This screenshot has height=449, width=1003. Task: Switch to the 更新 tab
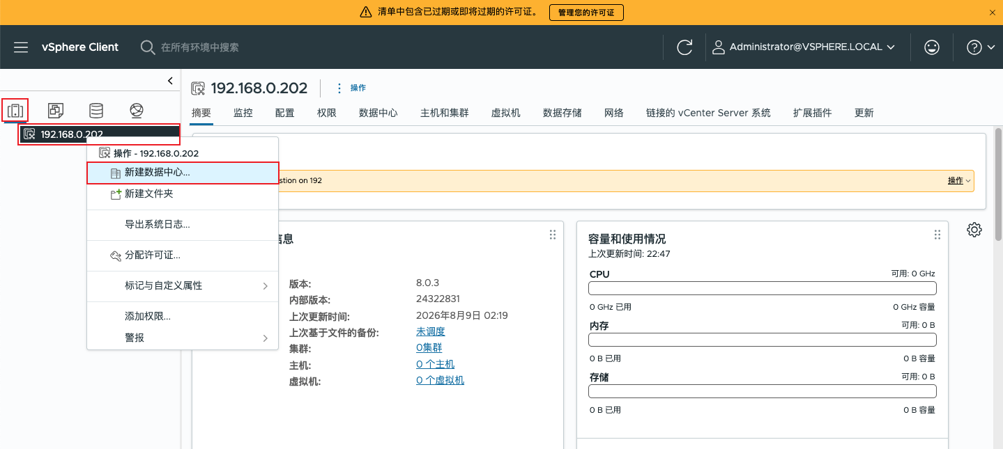pos(864,113)
